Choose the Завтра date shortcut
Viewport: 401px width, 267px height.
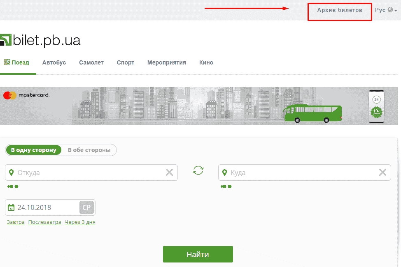16,222
